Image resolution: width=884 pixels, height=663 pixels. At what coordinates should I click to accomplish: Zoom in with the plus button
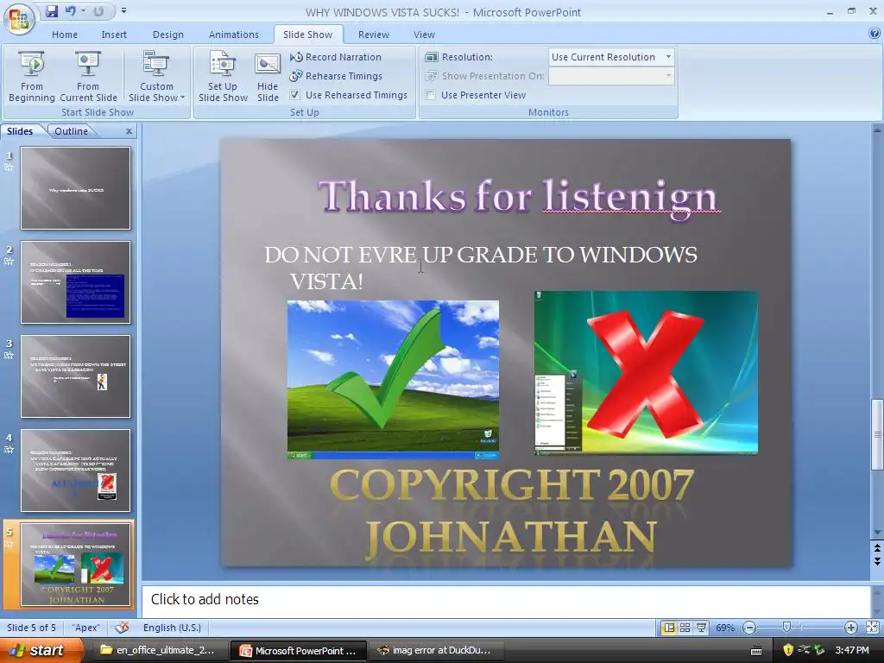click(x=850, y=628)
